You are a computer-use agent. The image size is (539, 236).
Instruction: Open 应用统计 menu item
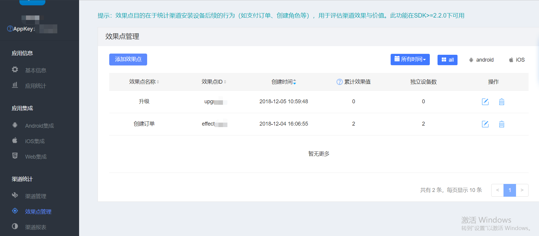[36, 86]
